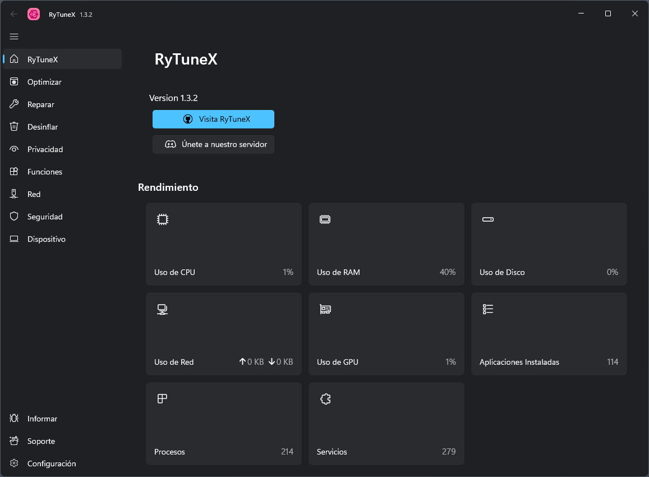The width and height of the screenshot is (649, 477).
Task: Open Privacidad eye icon in sidebar
Action: click(x=15, y=149)
